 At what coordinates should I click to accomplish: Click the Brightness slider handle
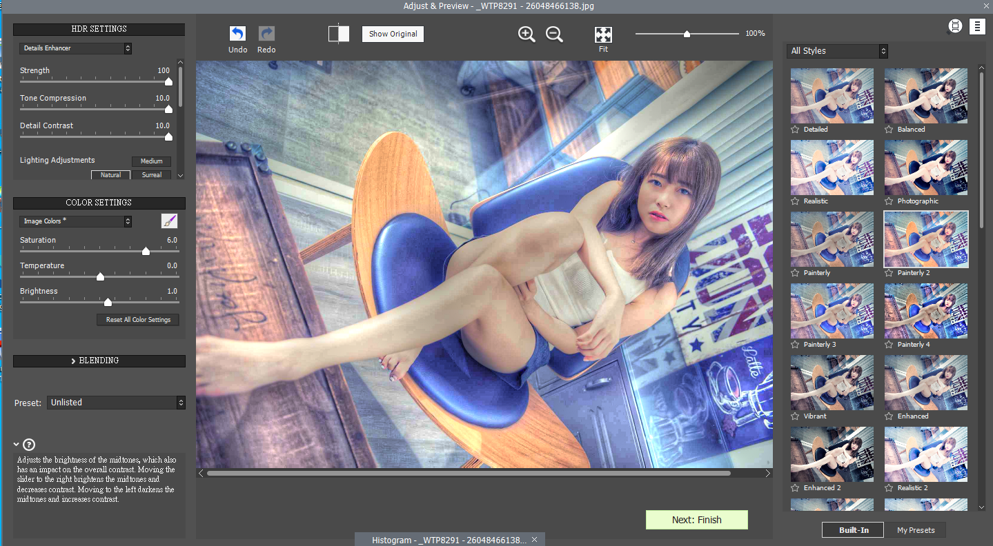click(108, 302)
